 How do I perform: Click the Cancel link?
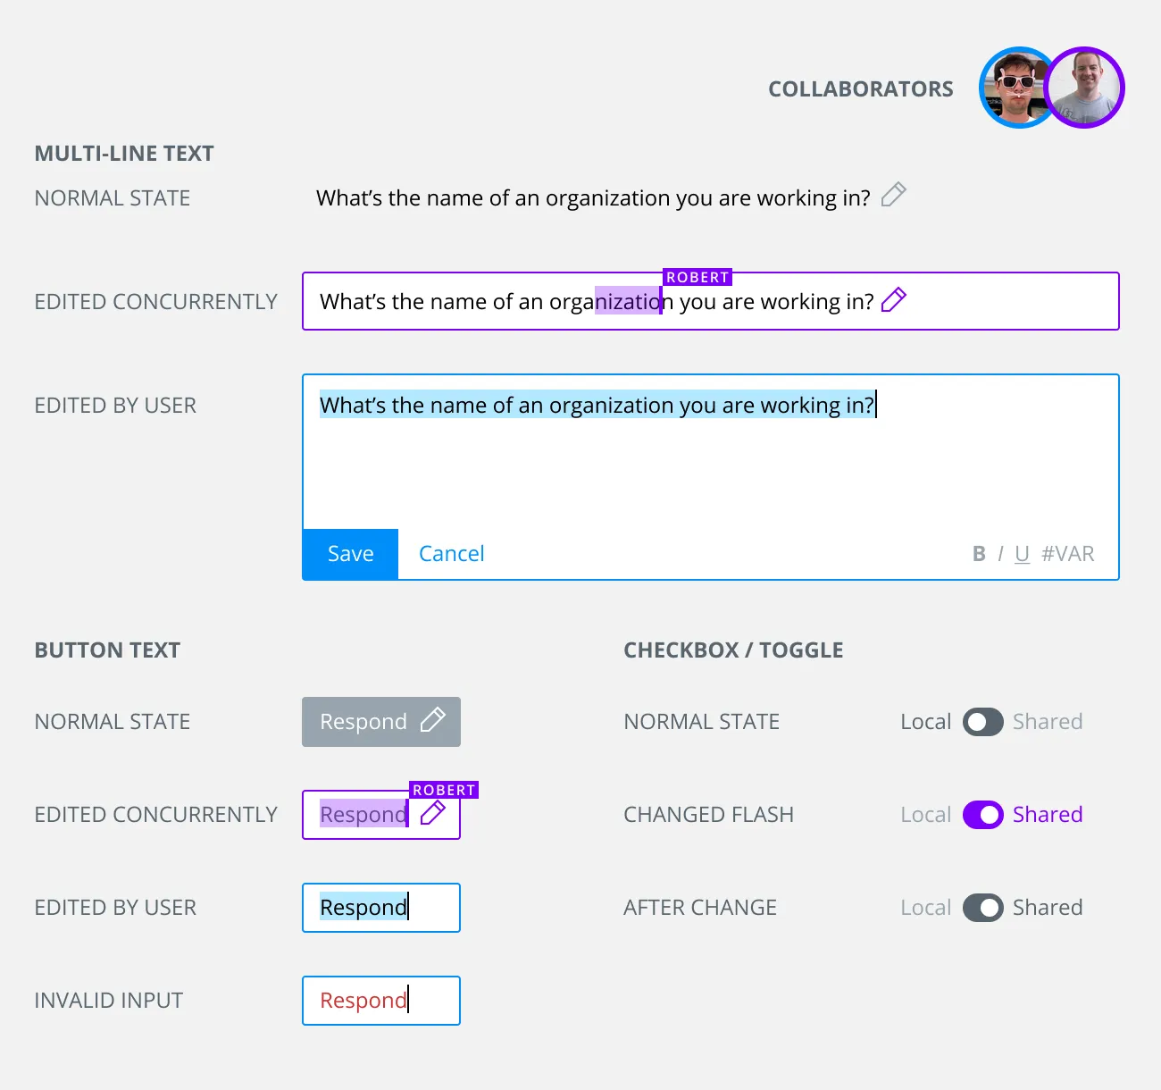(451, 554)
